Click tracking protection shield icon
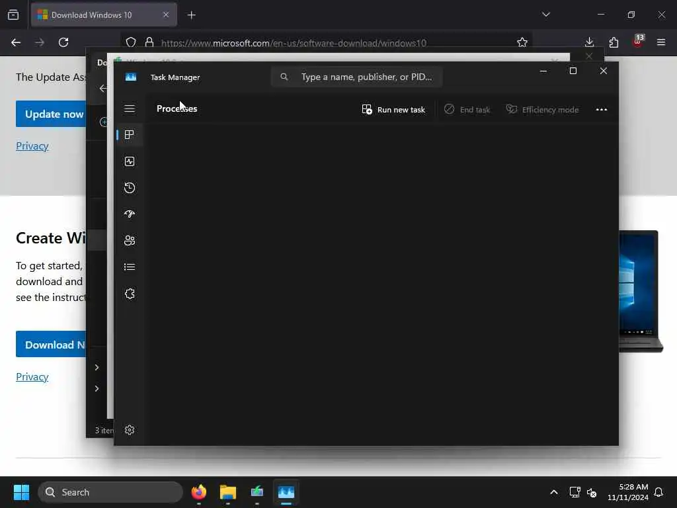Viewport: 677px width, 508px height. tap(131, 42)
